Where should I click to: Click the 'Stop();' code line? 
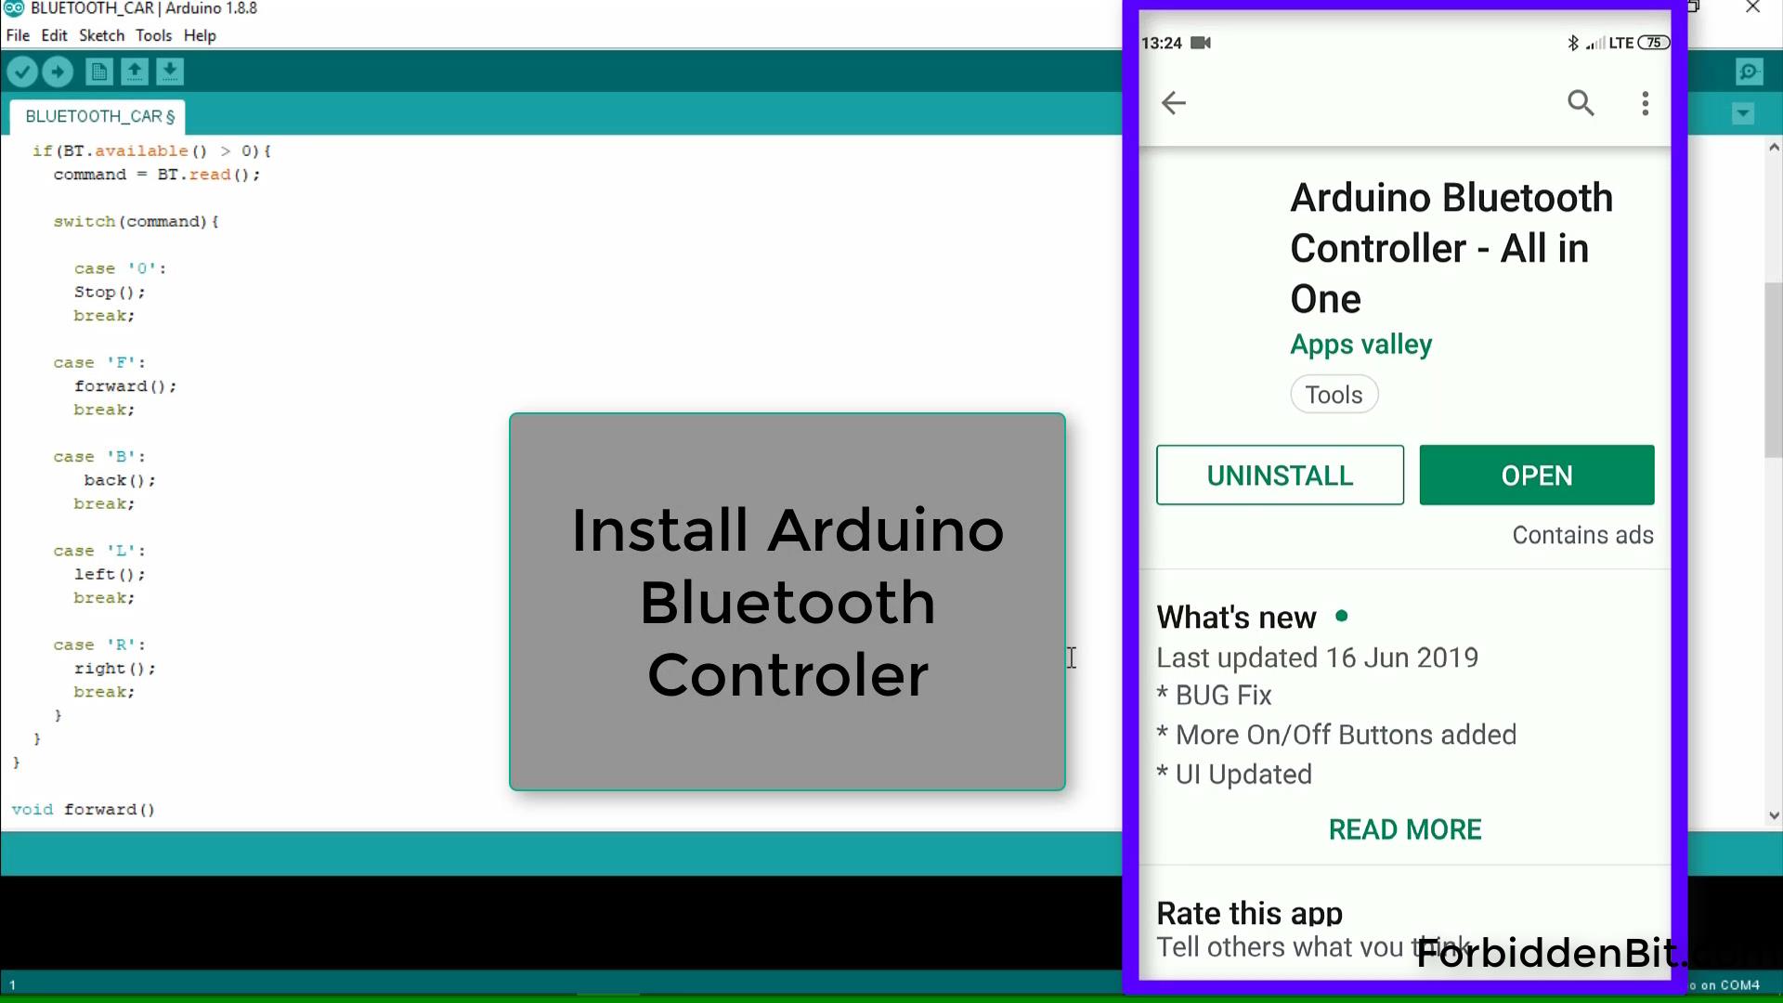click(110, 293)
